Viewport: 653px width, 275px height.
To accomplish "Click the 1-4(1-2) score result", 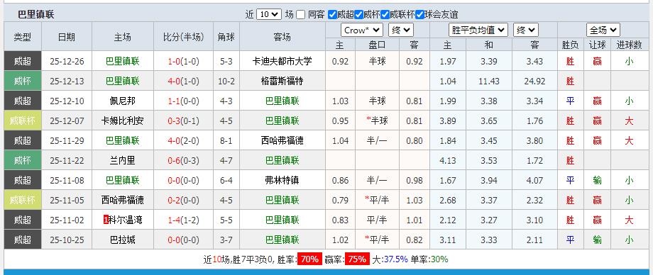I will tap(183, 220).
